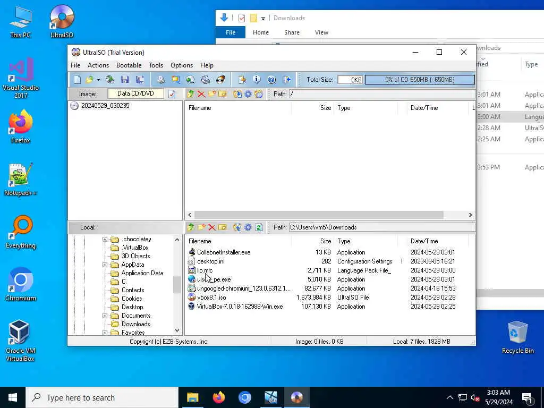Image resolution: width=544 pixels, height=408 pixels.
Task: Select Downloads folder in local tree
Action: 135,324
